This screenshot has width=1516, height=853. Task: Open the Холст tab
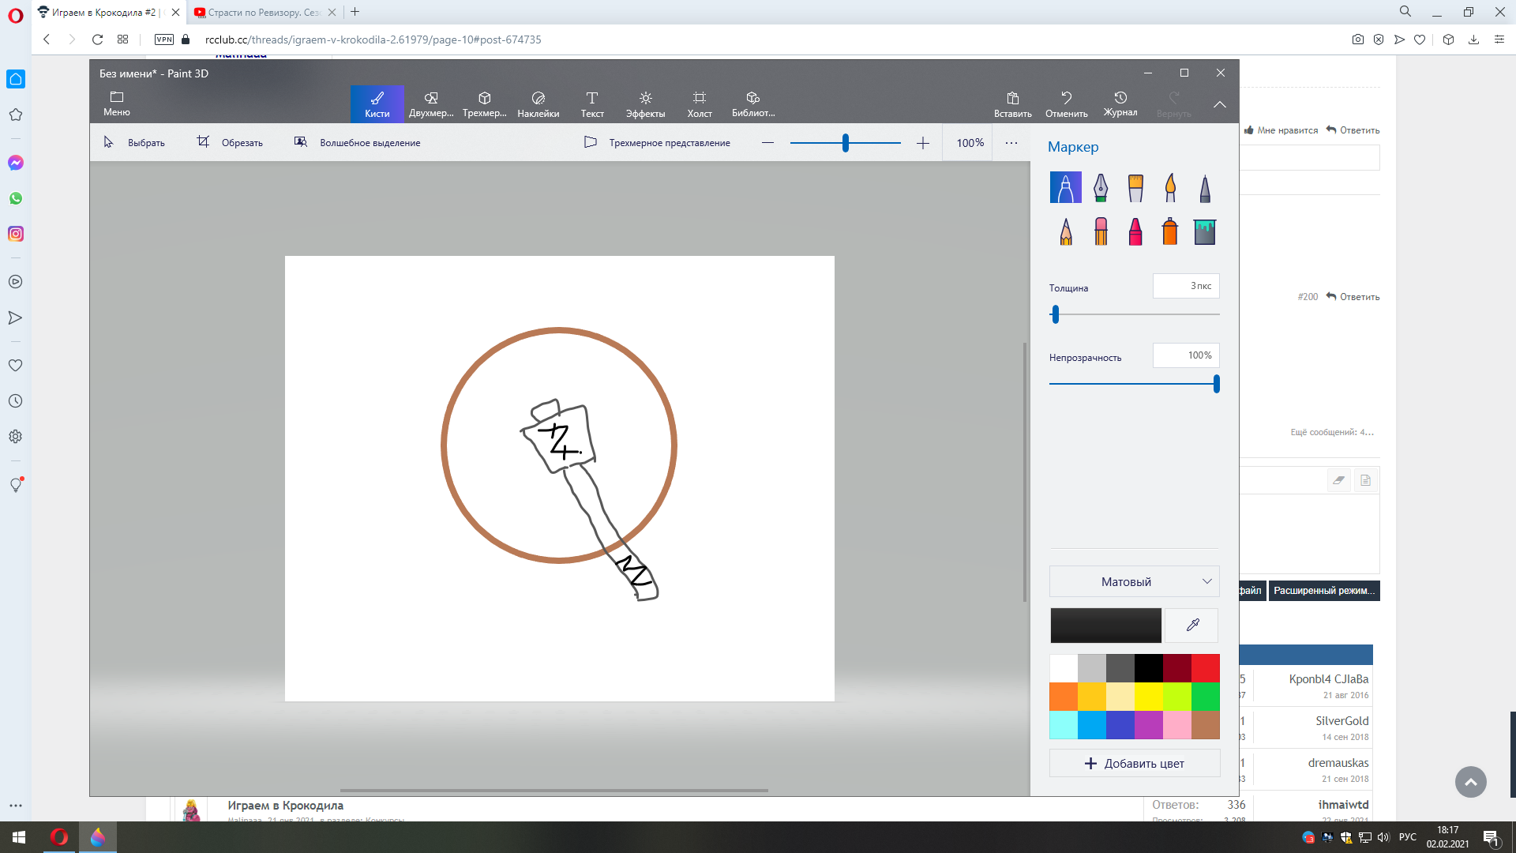point(700,103)
